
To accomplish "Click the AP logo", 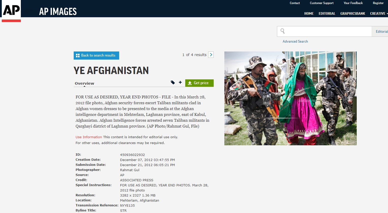I will (11, 11).
